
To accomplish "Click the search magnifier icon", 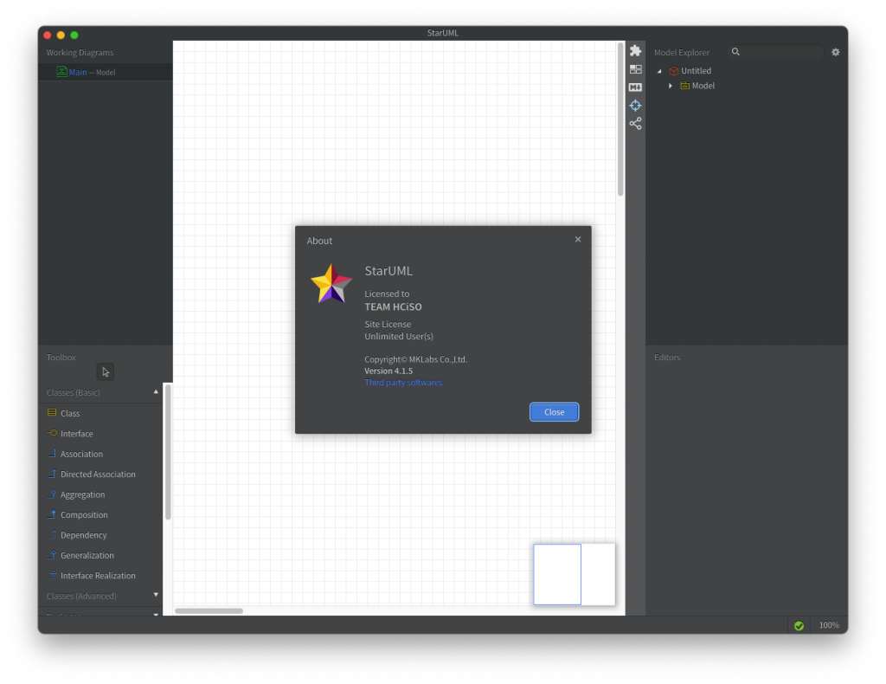I will (735, 51).
